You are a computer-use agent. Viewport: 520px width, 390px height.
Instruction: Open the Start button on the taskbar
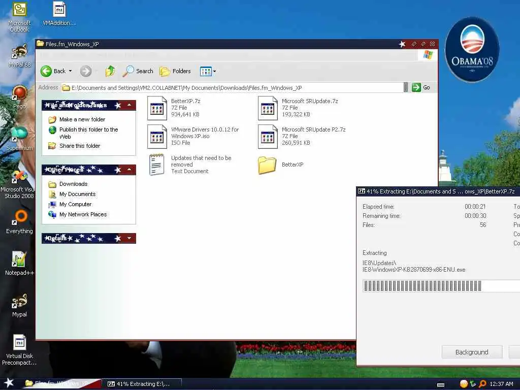point(9,383)
